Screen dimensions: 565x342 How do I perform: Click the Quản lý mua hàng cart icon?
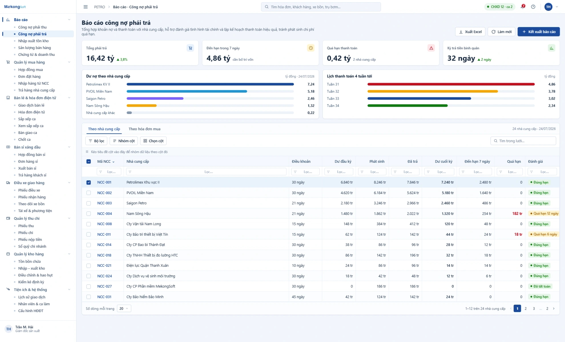click(8, 62)
